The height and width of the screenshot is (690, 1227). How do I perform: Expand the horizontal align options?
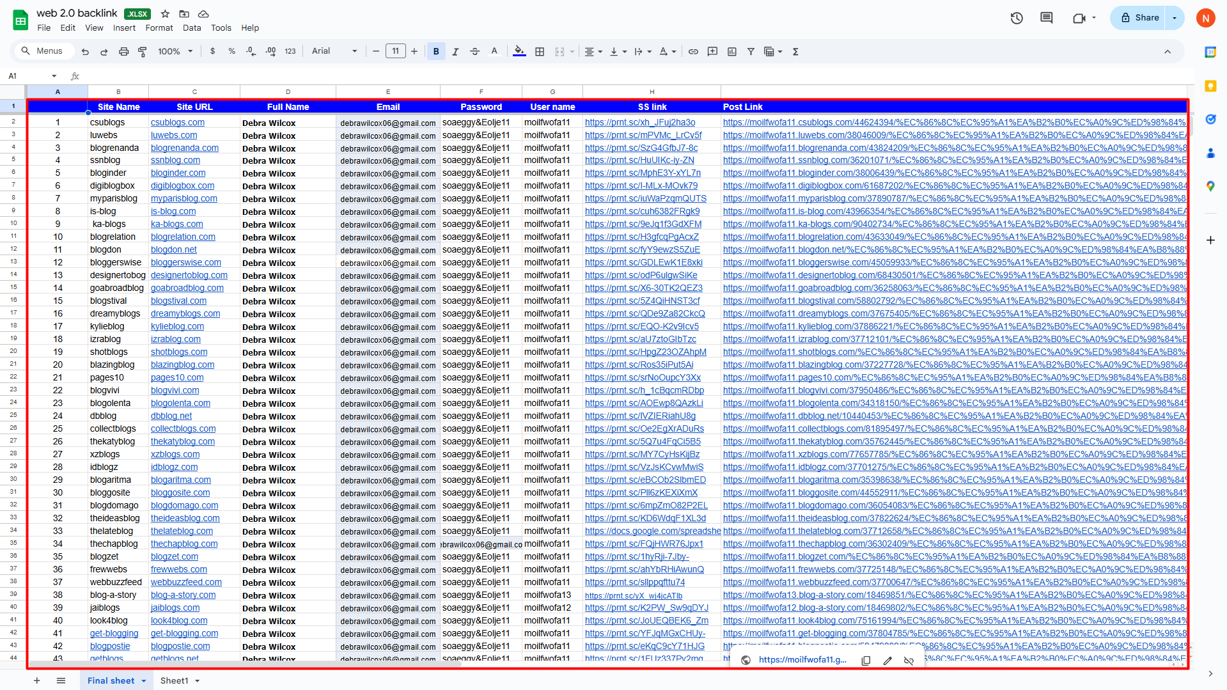pyautogui.click(x=600, y=51)
